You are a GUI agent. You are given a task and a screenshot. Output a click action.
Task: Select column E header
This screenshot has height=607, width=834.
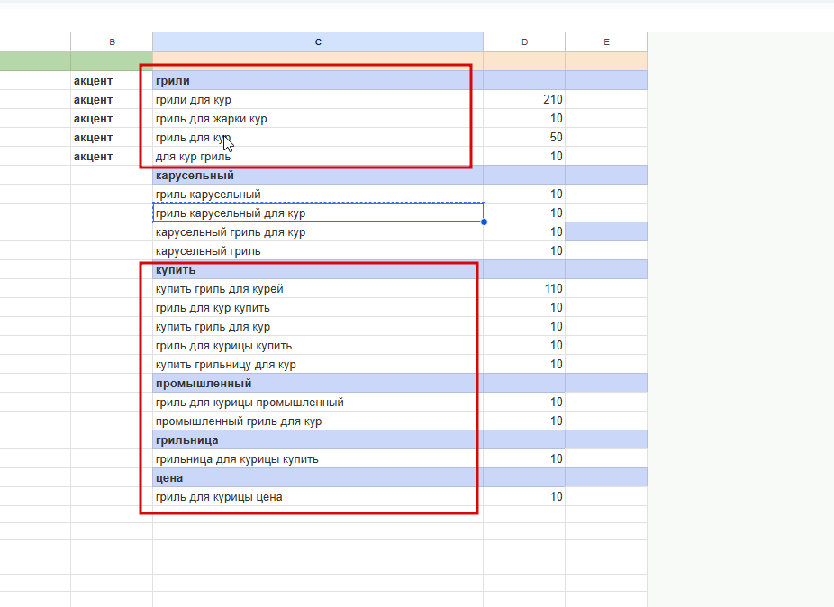click(x=606, y=42)
